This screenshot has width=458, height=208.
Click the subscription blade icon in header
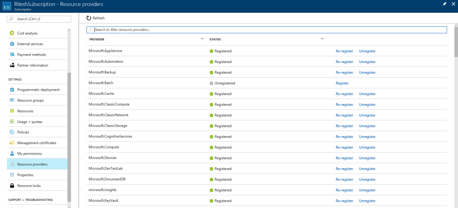[7, 6]
